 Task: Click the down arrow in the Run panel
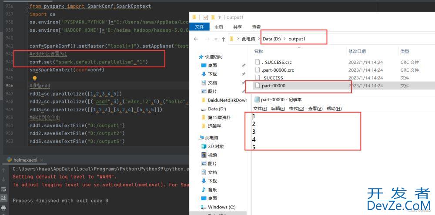click(4, 179)
